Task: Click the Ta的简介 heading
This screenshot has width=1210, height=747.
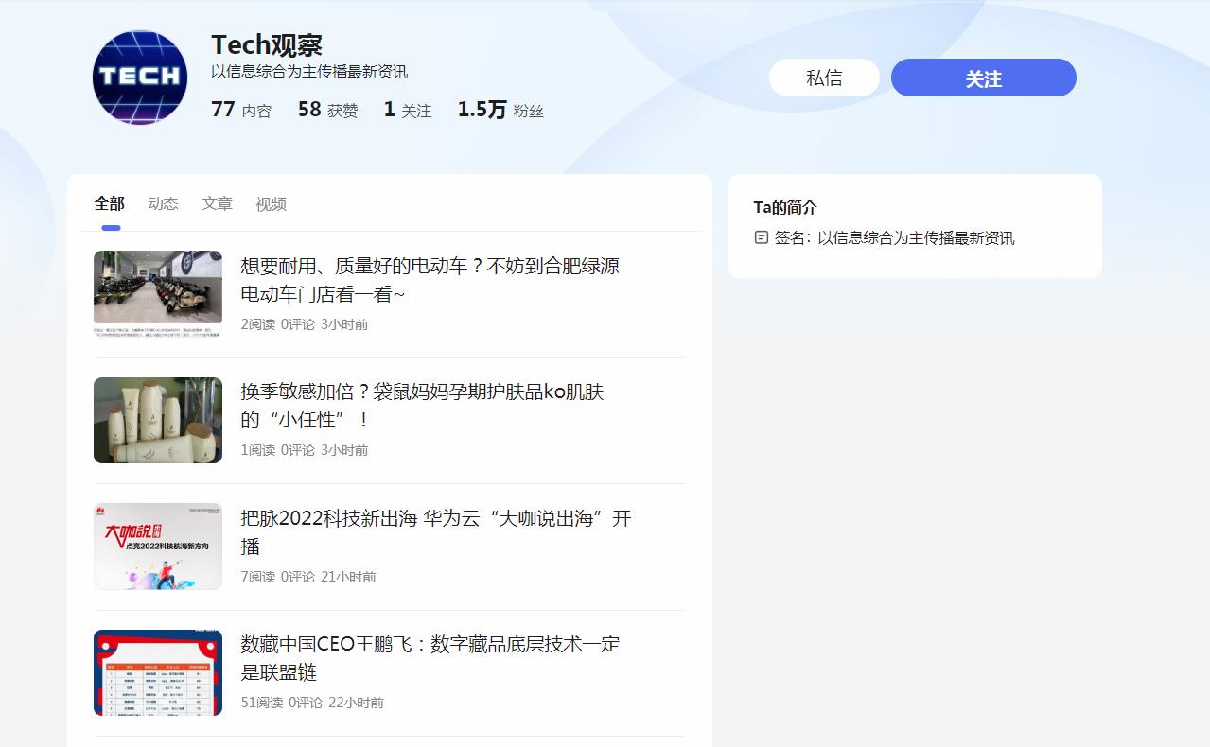Action: [x=785, y=207]
